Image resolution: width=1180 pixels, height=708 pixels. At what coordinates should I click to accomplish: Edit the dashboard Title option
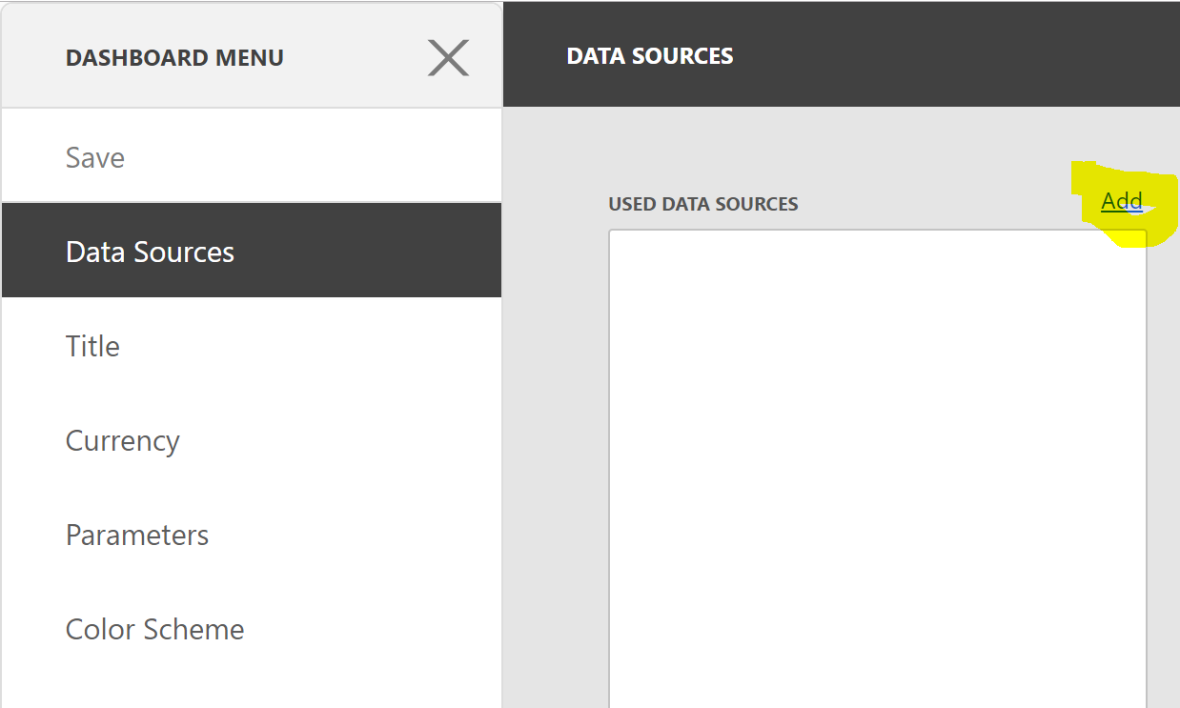pos(93,346)
